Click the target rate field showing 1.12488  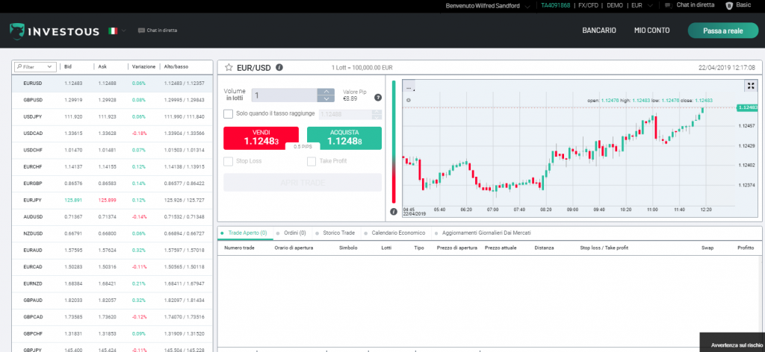click(x=345, y=114)
